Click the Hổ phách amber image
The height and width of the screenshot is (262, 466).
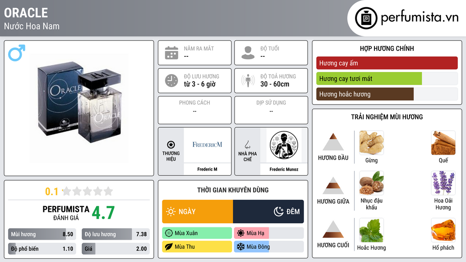(x=443, y=230)
